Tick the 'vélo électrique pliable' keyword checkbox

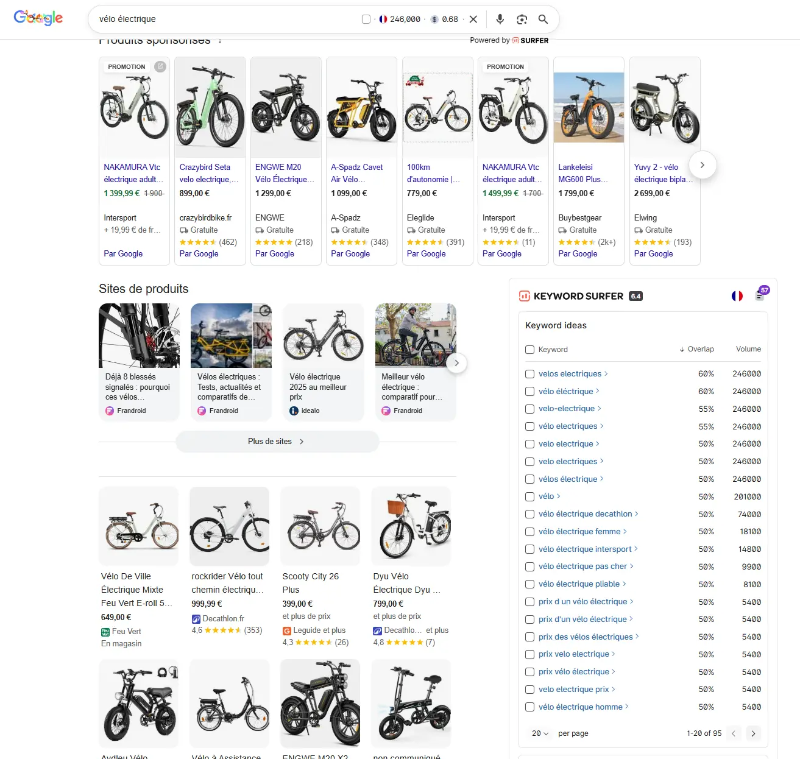click(529, 584)
